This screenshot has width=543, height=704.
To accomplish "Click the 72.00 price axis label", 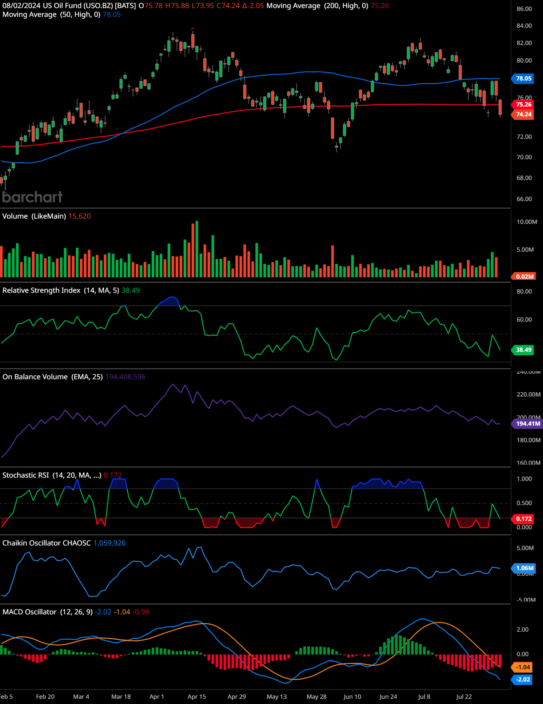I will (524, 137).
